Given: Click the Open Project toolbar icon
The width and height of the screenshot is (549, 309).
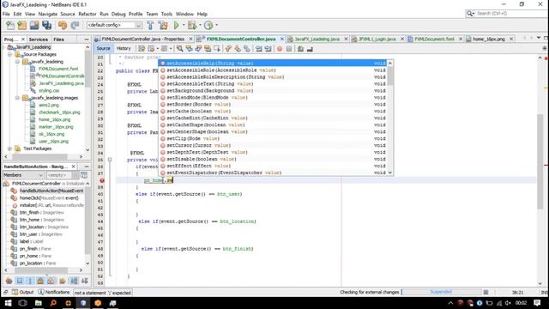Looking at the screenshot, I should [x=34, y=25].
